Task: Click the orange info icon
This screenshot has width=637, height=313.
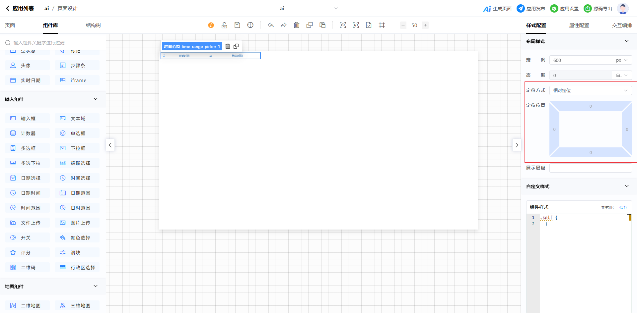Action: pyautogui.click(x=211, y=25)
